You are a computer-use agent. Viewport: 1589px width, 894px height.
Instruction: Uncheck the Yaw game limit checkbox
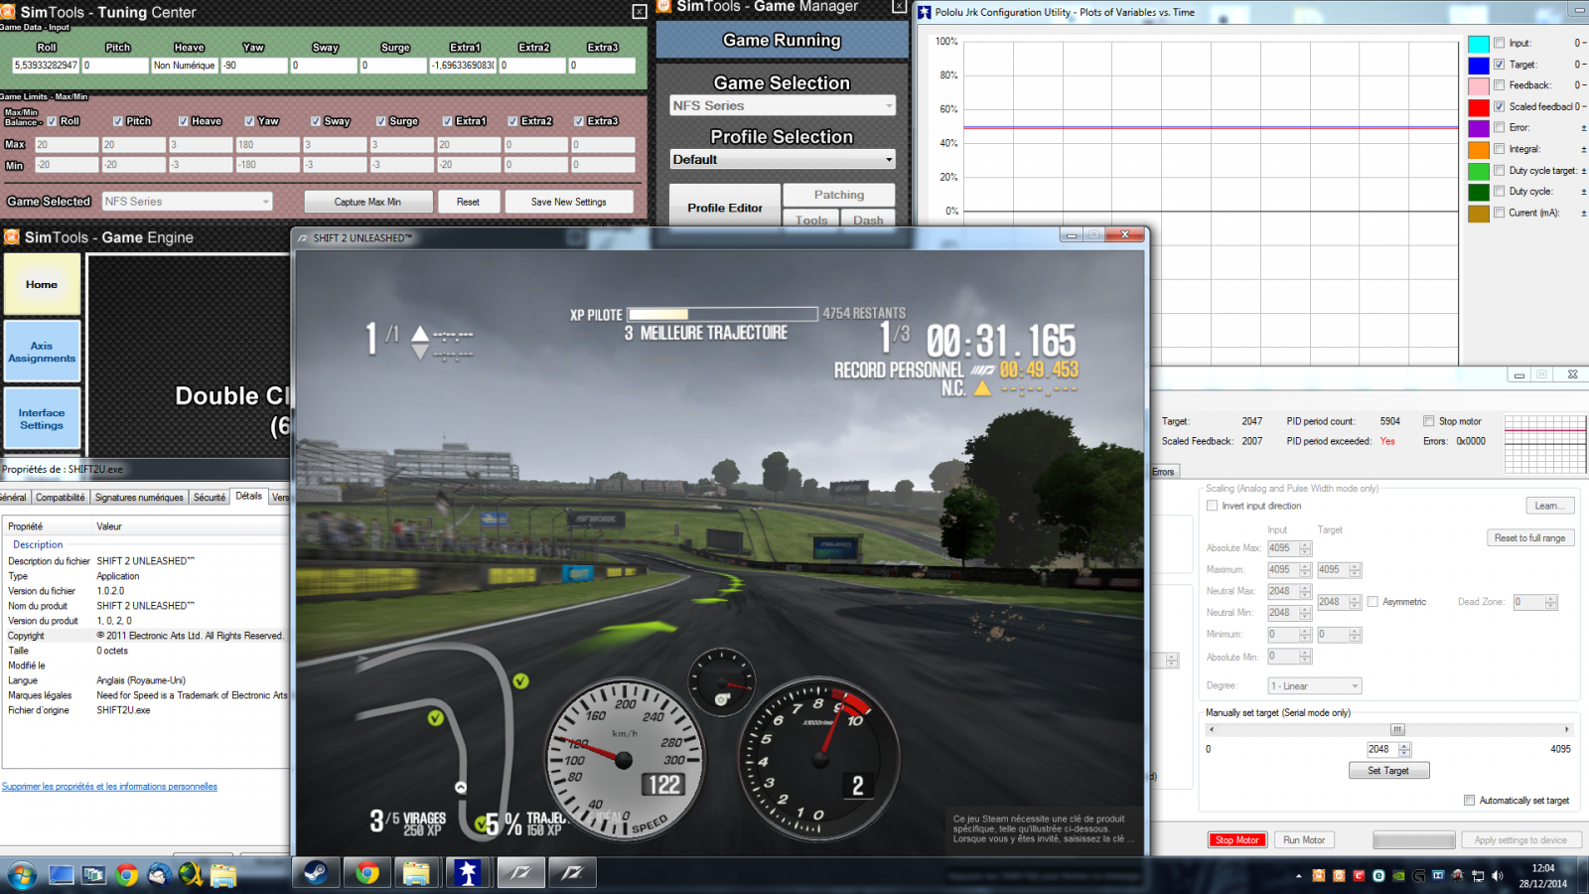tap(249, 121)
